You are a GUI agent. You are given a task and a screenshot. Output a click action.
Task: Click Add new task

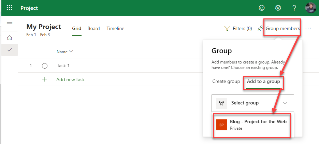70,80
